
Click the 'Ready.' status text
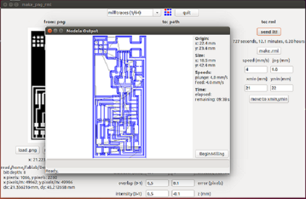pyautogui.click(x=52, y=171)
